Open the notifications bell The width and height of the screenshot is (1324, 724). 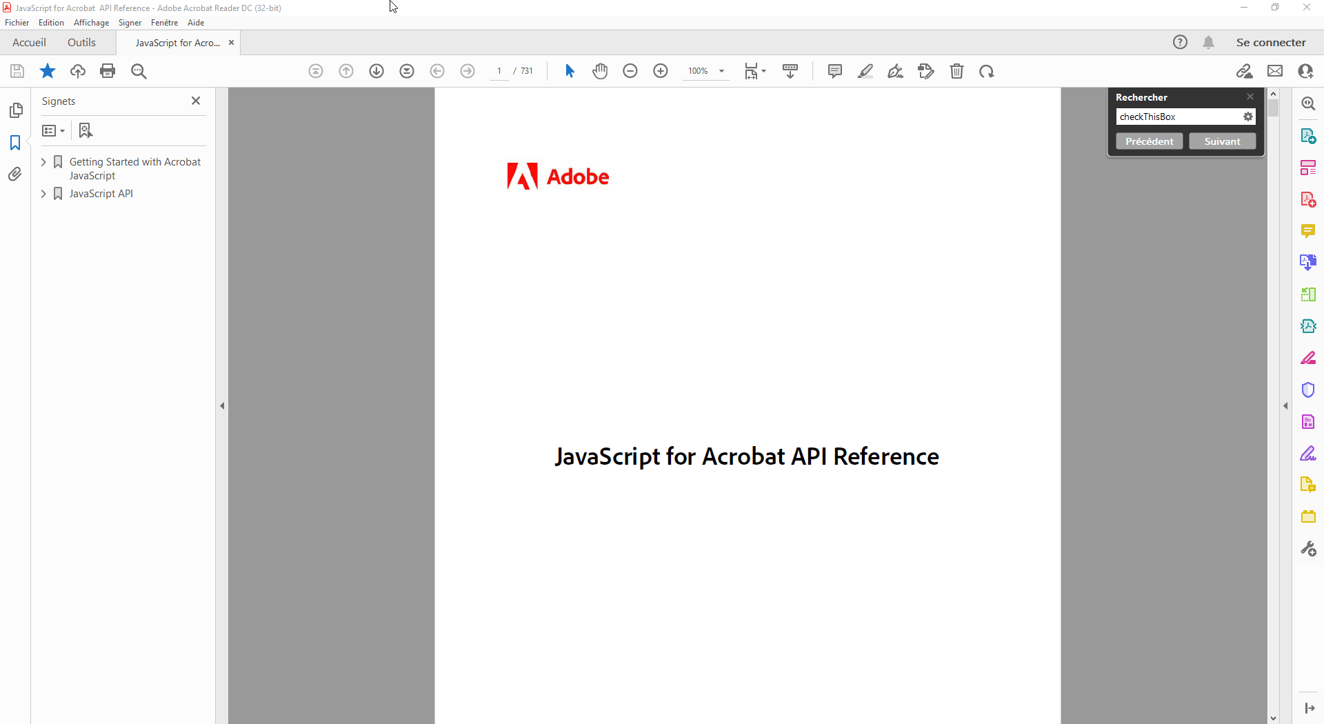(x=1209, y=42)
